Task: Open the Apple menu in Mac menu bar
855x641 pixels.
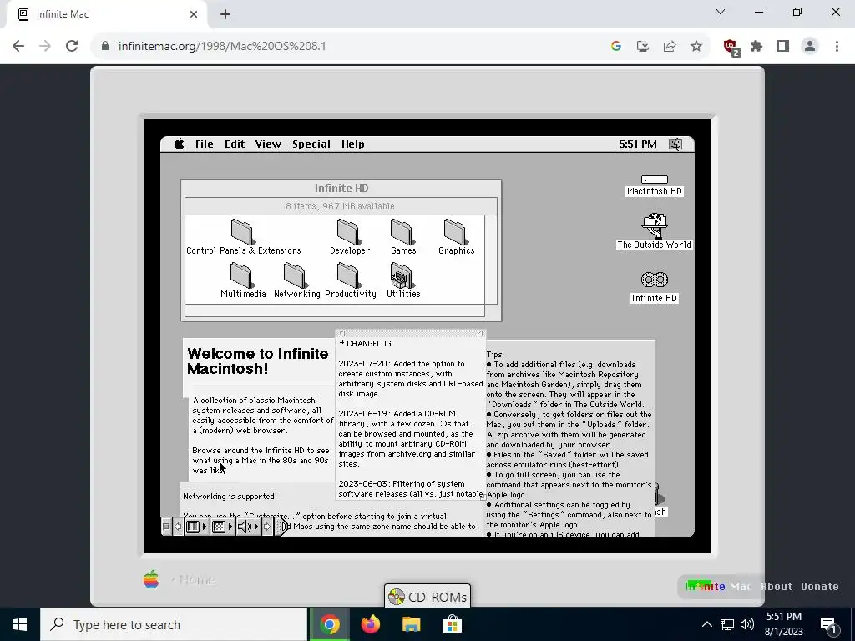Action: tap(180, 144)
